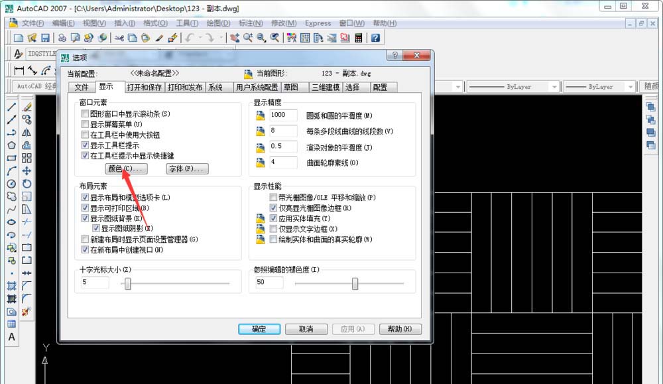Image resolution: width=663 pixels, height=384 pixels.
Task: Uncheck '显示布局和模型选项卡' checkbox
Action: coord(85,198)
